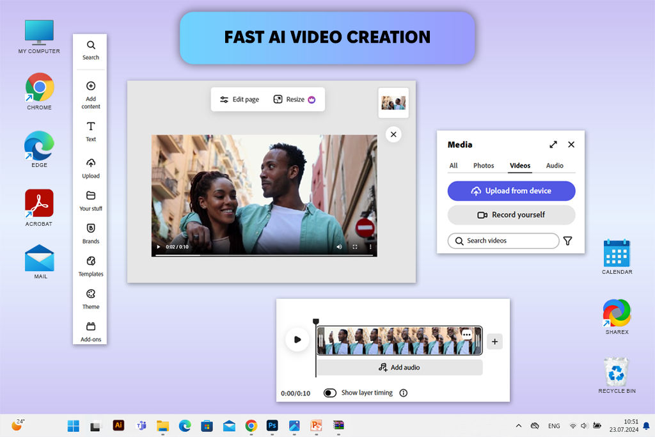Open the video search filter
This screenshot has height=437, width=655.
pyautogui.click(x=567, y=241)
